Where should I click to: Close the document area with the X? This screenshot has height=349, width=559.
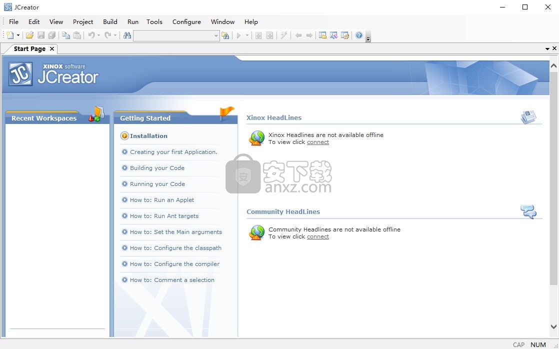[x=554, y=48]
